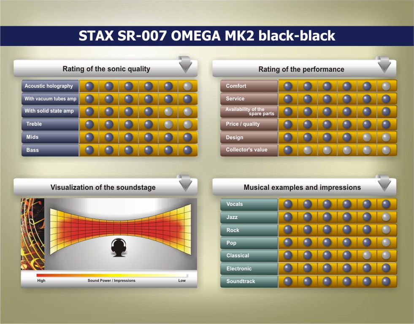
Task: Select the headphone listener silhouette icon
Action: (x=119, y=247)
